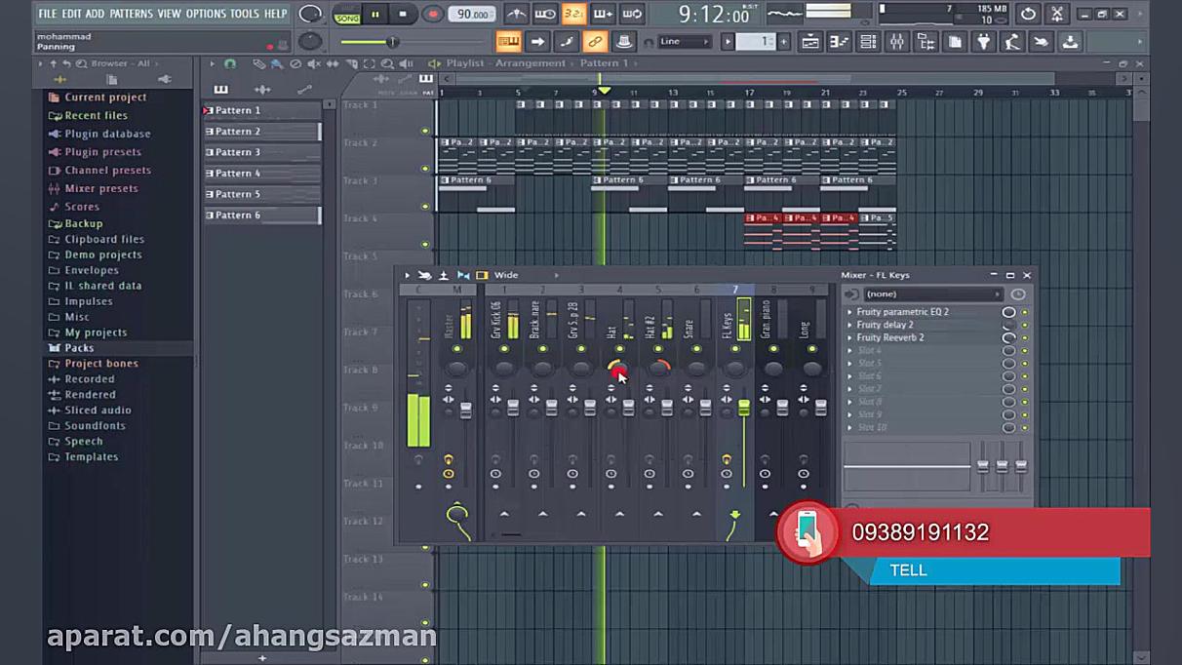
Task: Mute the Master mixer track LED
Action: coord(456,349)
